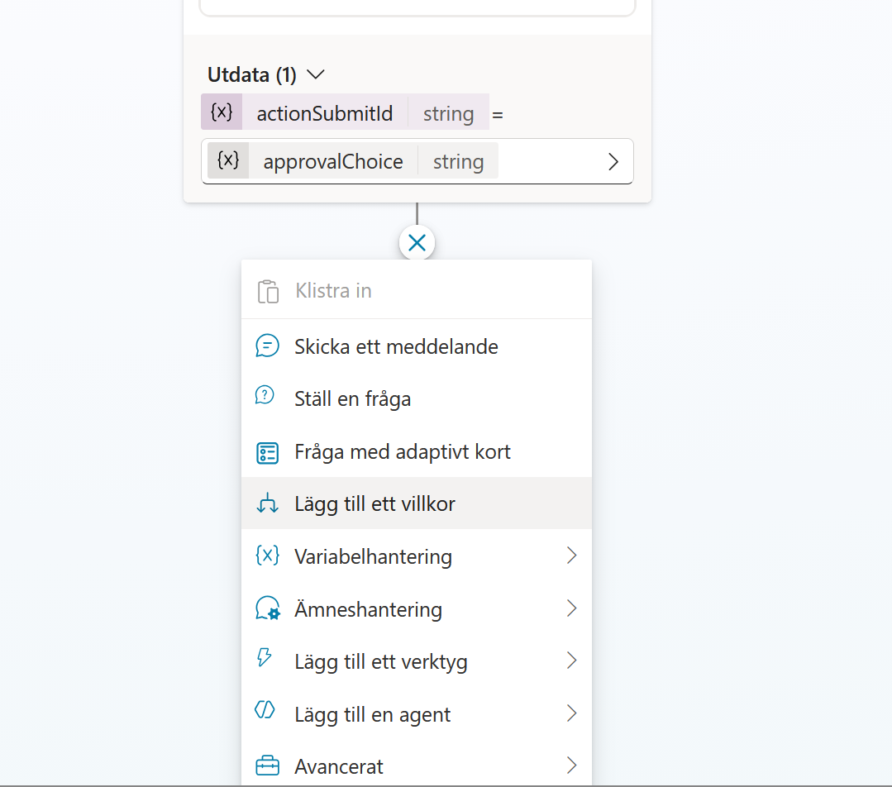Select Ställ en fråga
The height and width of the screenshot is (787, 892).
click(x=417, y=398)
